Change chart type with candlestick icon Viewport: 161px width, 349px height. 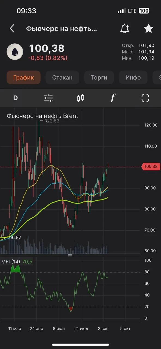click(80, 98)
